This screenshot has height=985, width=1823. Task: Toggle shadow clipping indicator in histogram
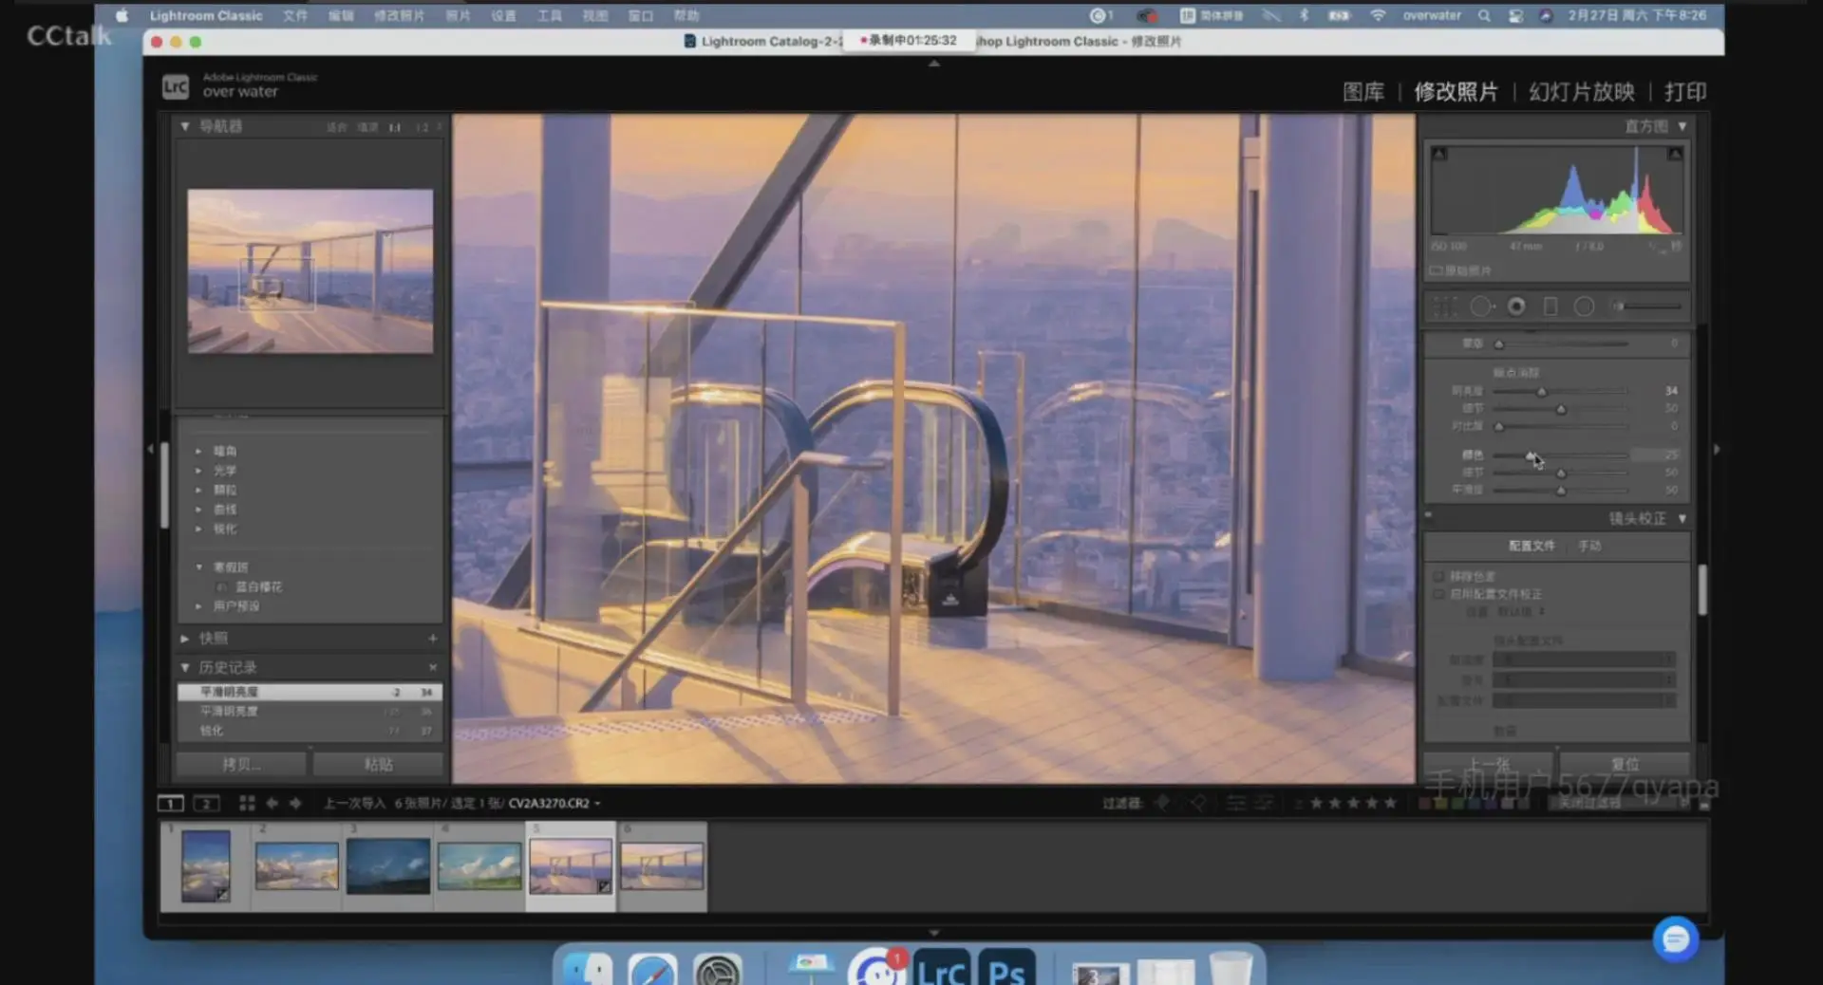click(x=1439, y=154)
